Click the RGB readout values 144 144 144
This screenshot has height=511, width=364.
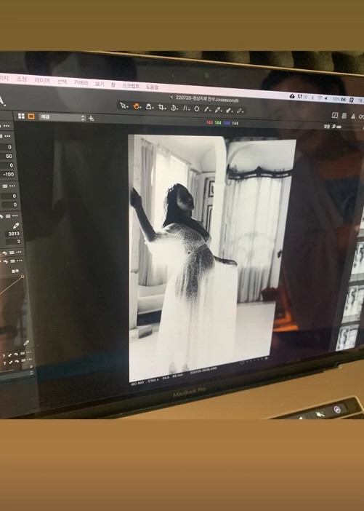click(222, 123)
